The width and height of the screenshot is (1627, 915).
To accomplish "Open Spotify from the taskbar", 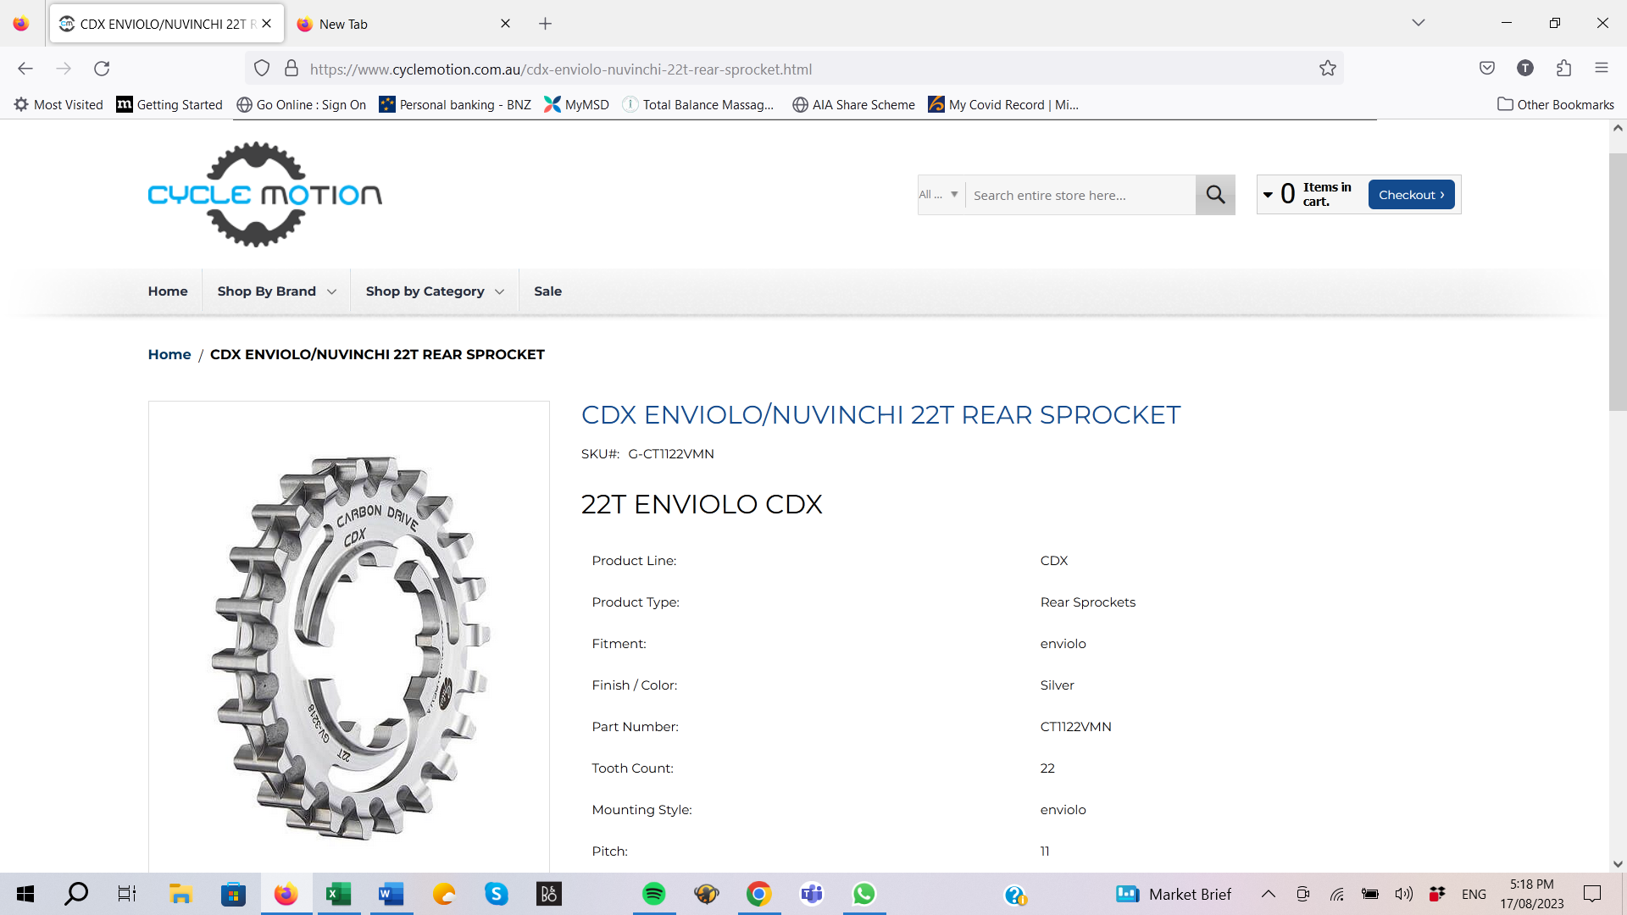I will click(x=653, y=894).
